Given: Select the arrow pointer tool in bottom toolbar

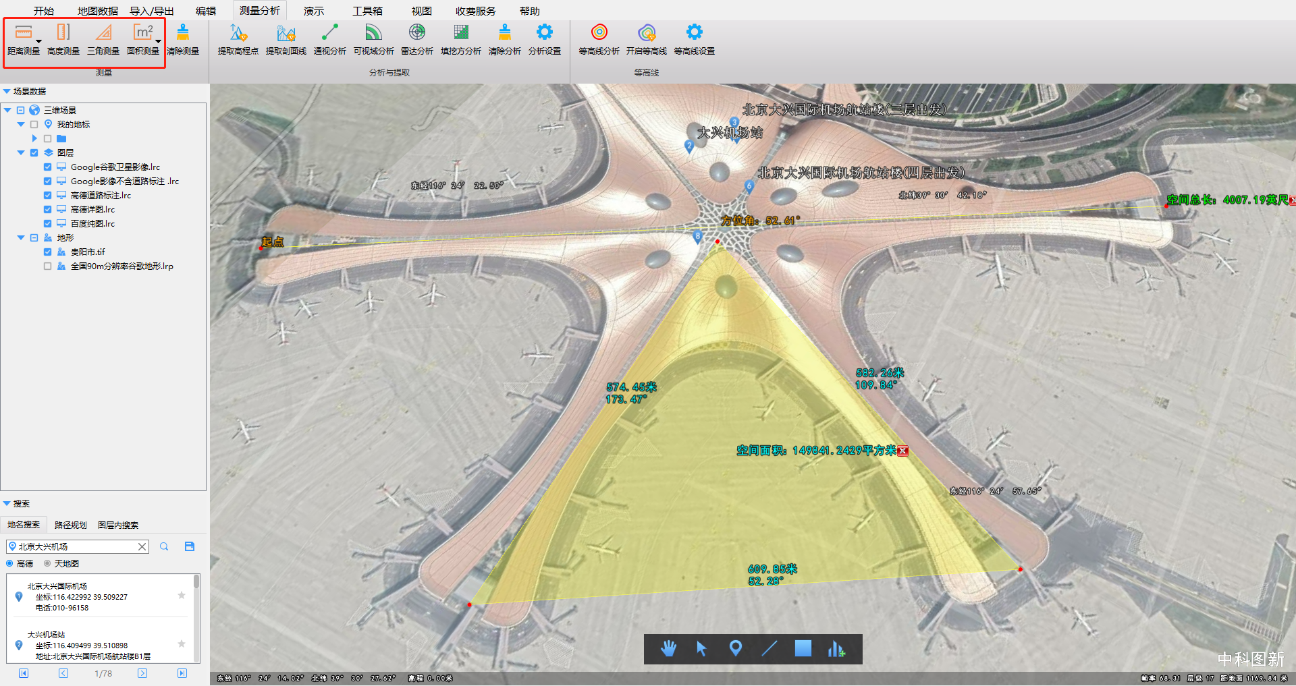Looking at the screenshot, I should 701,649.
